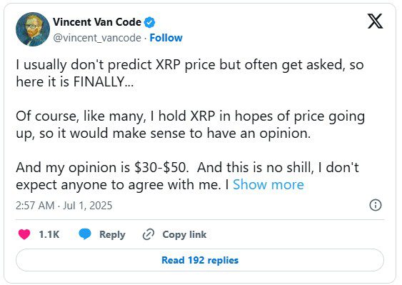Click the pink heart like icon
The width and height of the screenshot is (402, 285).
pos(24,234)
